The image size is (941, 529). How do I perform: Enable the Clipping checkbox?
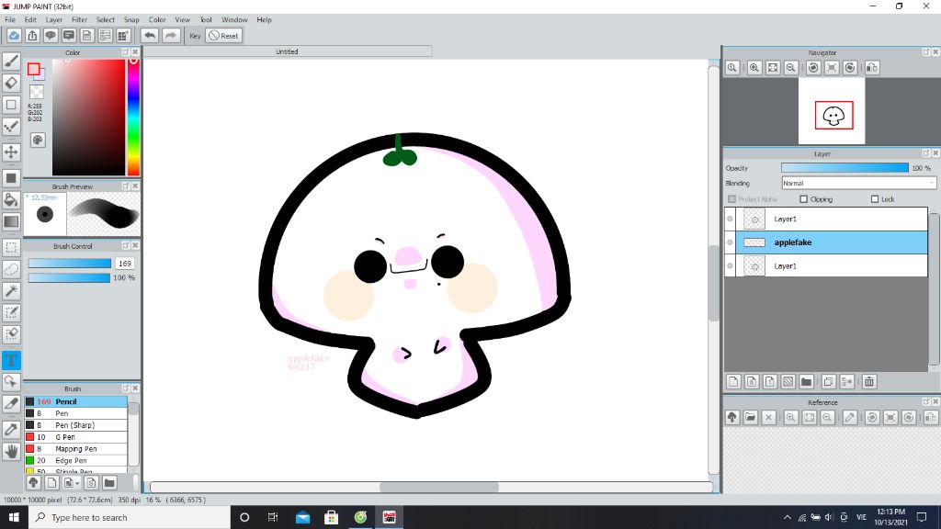(803, 199)
